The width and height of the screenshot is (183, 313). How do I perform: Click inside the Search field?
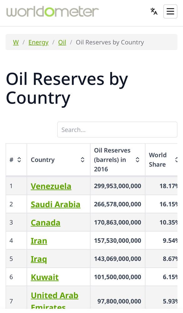click(117, 130)
